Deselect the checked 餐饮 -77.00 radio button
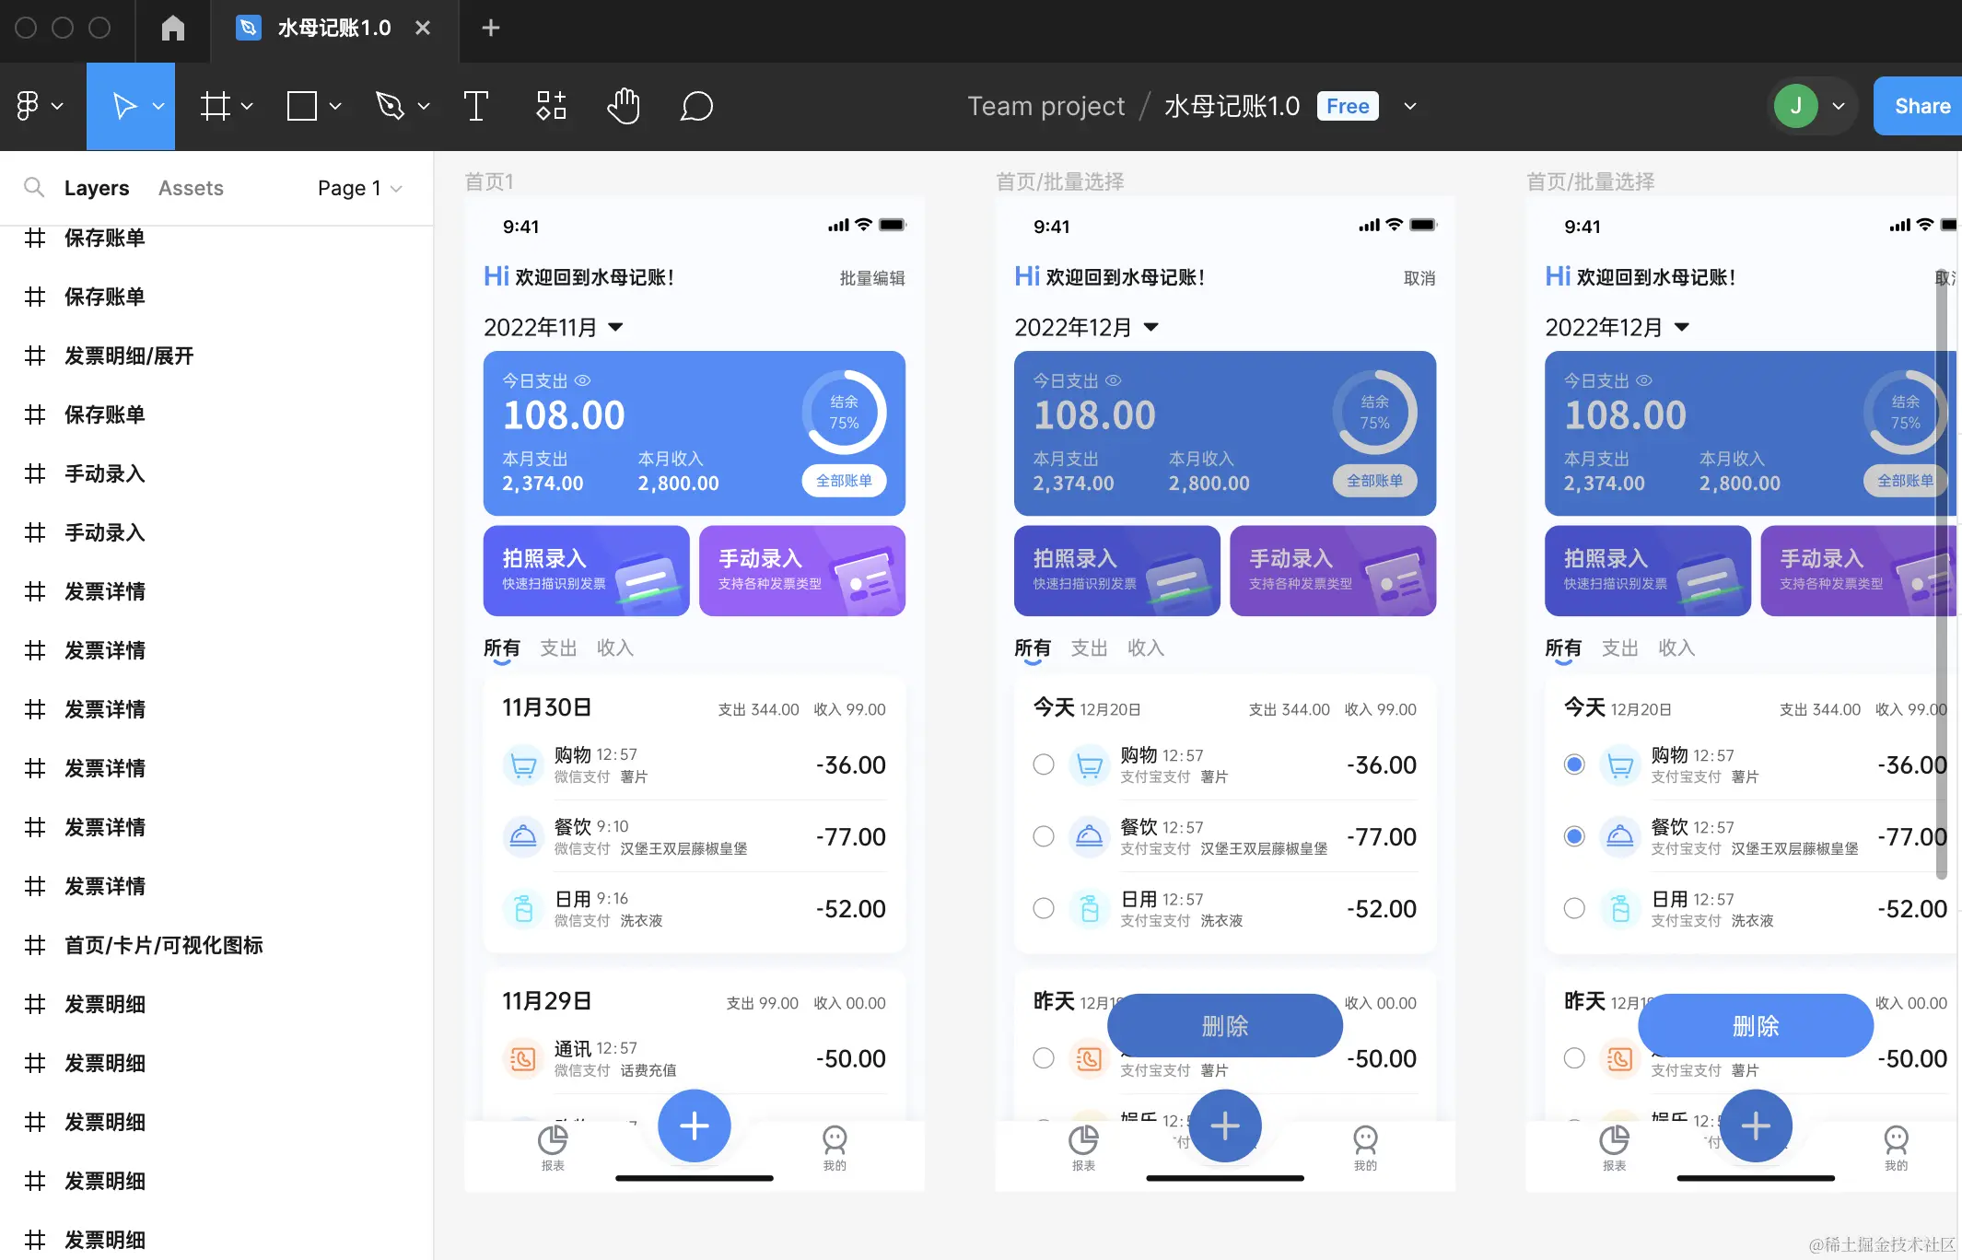This screenshot has height=1260, width=1962. coord(1574,836)
